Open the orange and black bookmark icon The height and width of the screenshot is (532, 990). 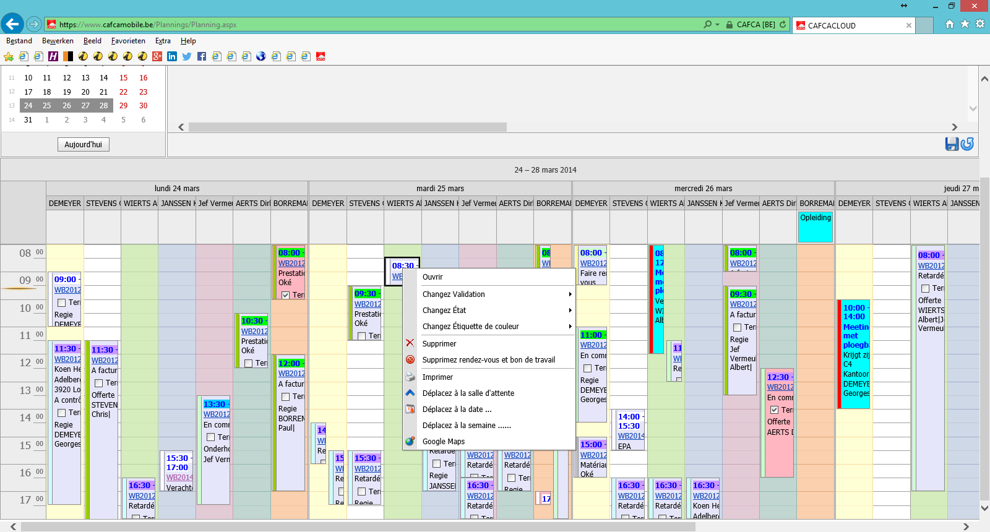[x=68, y=56]
